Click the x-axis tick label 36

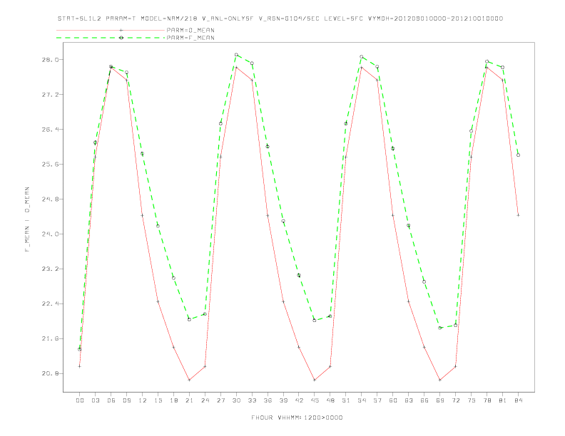(x=268, y=400)
